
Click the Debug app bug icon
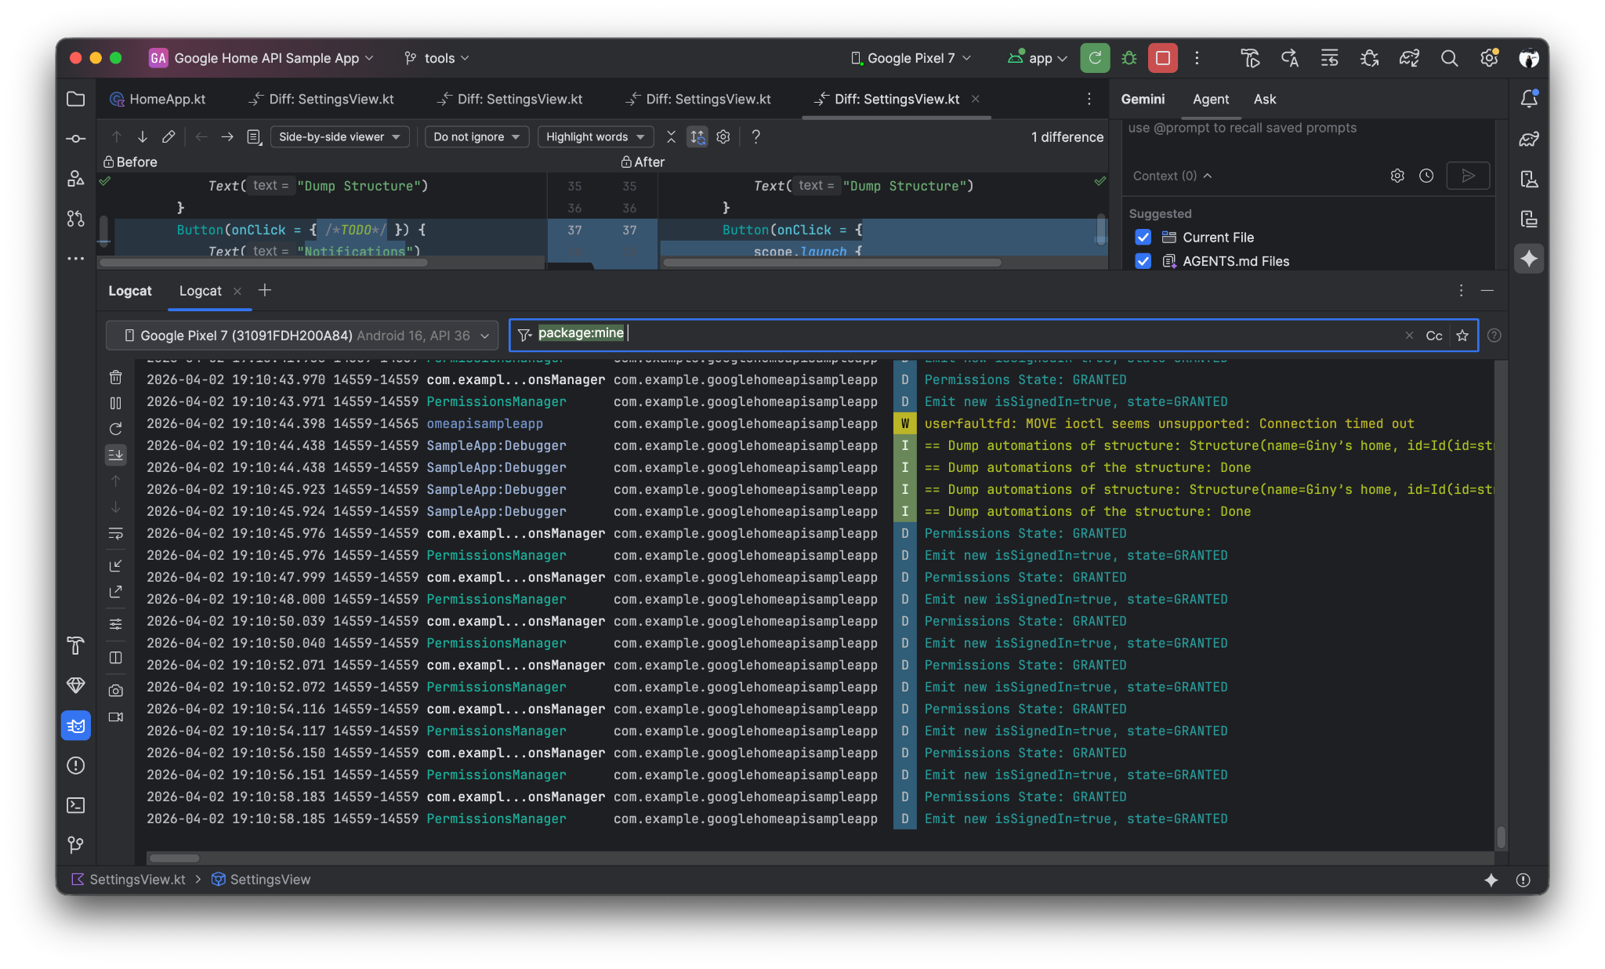click(x=1129, y=58)
